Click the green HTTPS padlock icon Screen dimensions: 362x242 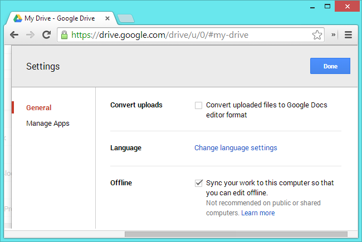point(65,35)
